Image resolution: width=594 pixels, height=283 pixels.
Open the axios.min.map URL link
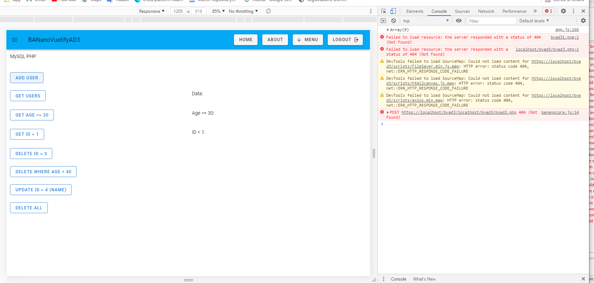pyautogui.click(x=414, y=100)
